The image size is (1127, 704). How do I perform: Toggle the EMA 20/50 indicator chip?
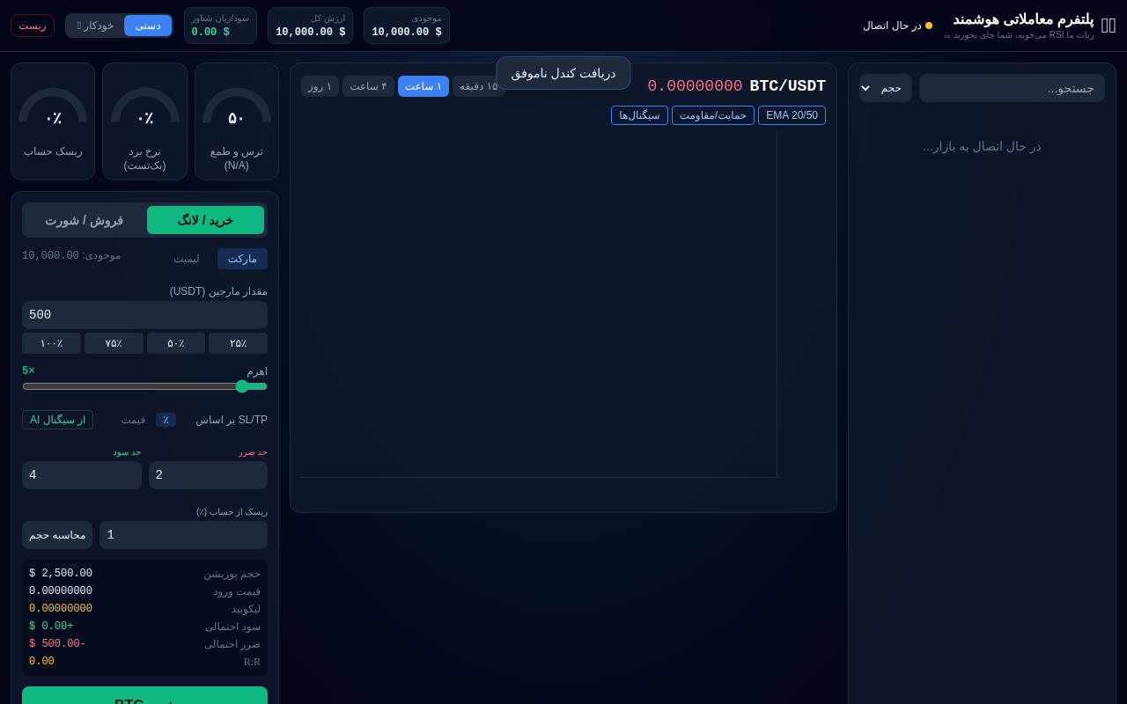pos(792,115)
